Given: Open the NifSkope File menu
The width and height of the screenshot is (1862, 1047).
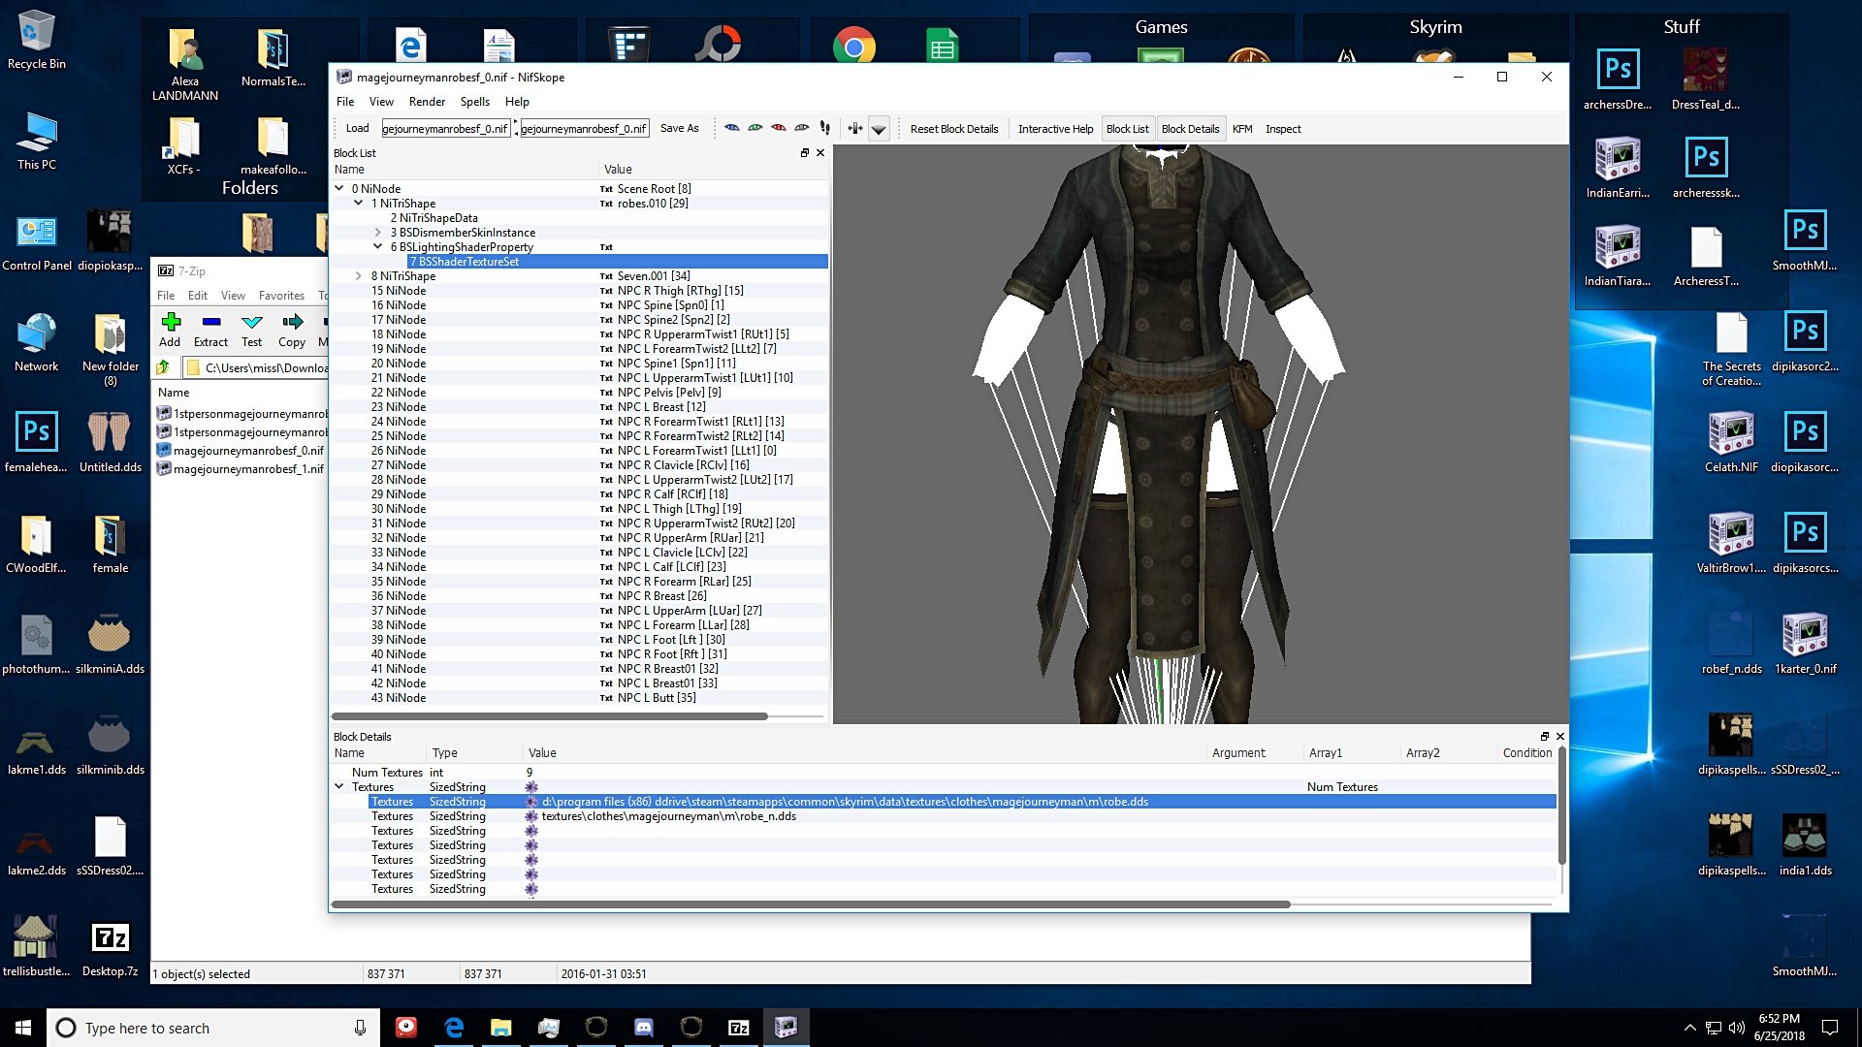Looking at the screenshot, I should coord(345,102).
